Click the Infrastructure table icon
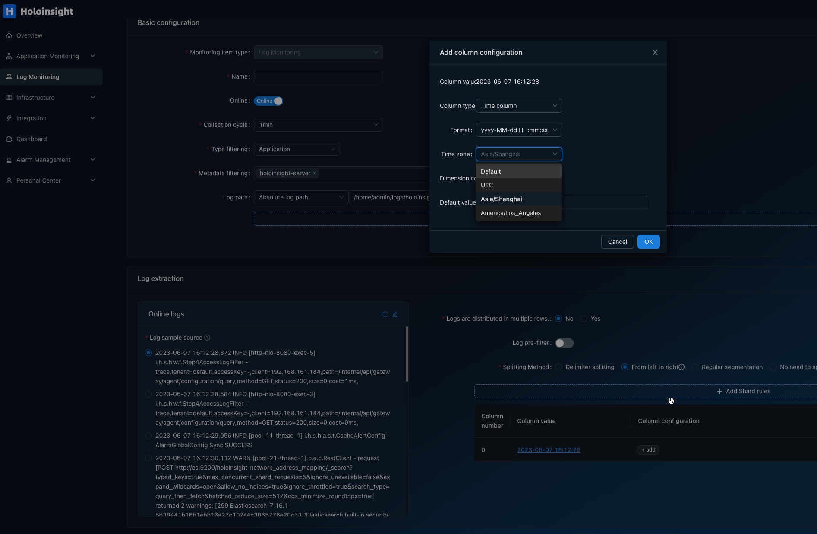The height and width of the screenshot is (534, 817). coord(9,98)
